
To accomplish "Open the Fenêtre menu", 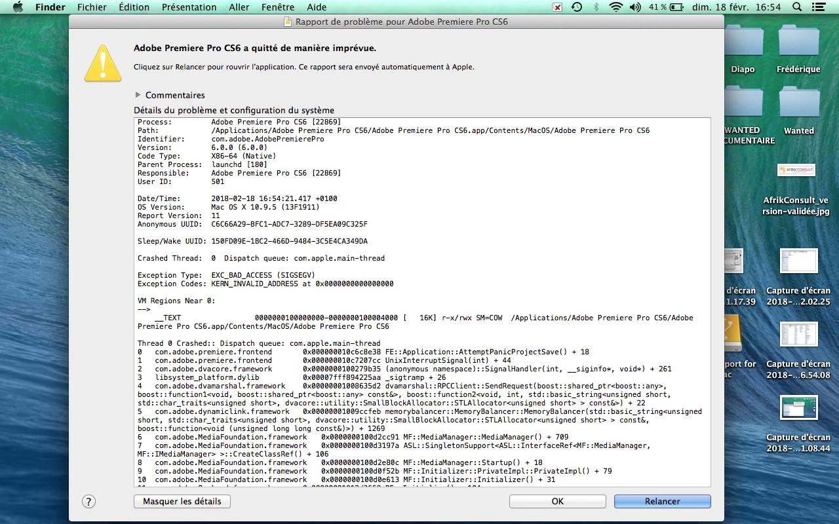I will click(278, 7).
